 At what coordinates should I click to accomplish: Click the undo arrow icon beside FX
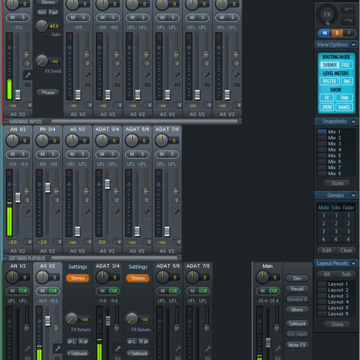tap(348, 10)
